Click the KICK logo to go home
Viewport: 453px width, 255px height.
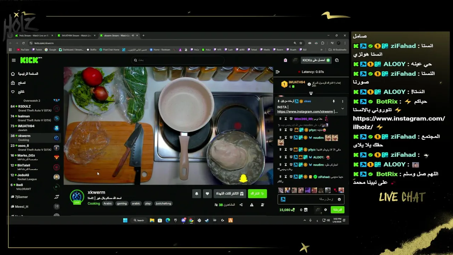pyautogui.click(x=30, y=60)
